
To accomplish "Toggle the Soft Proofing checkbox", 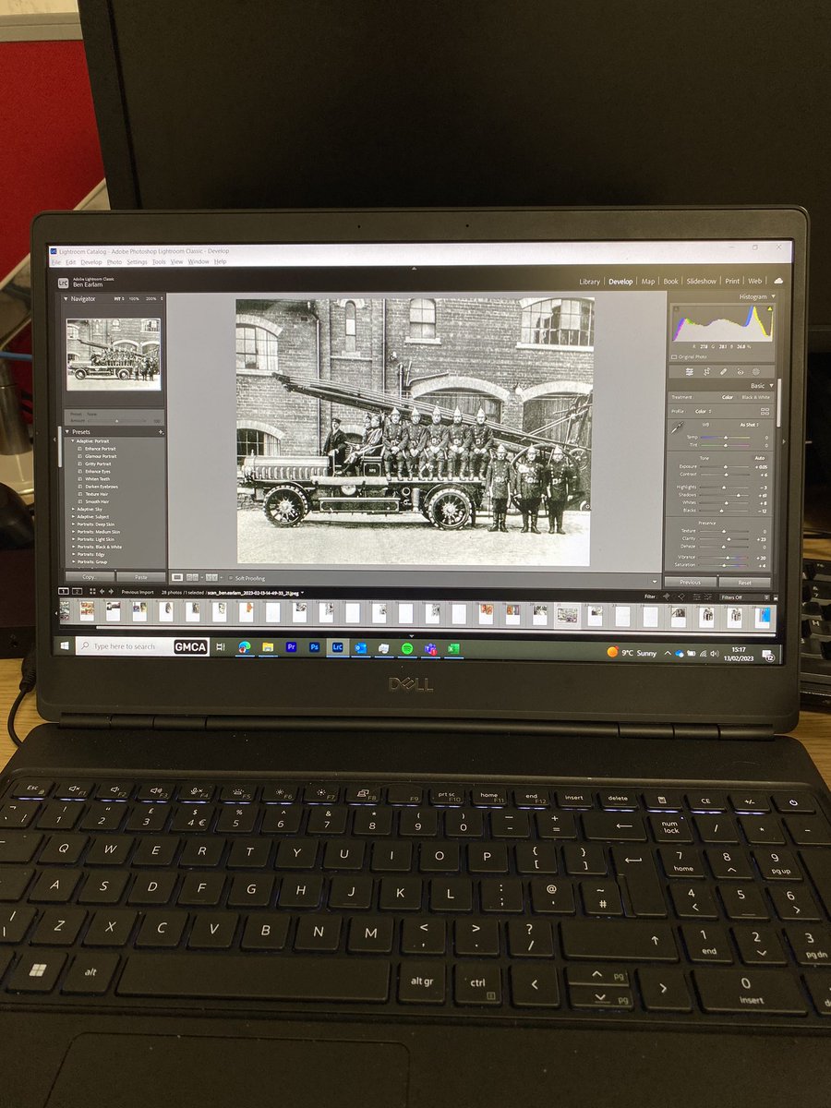I will (231, 578).
